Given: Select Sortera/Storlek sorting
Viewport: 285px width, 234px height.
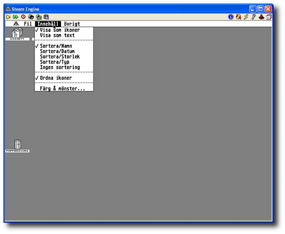Looking at the screenshot, I should (x=64, y=57).
